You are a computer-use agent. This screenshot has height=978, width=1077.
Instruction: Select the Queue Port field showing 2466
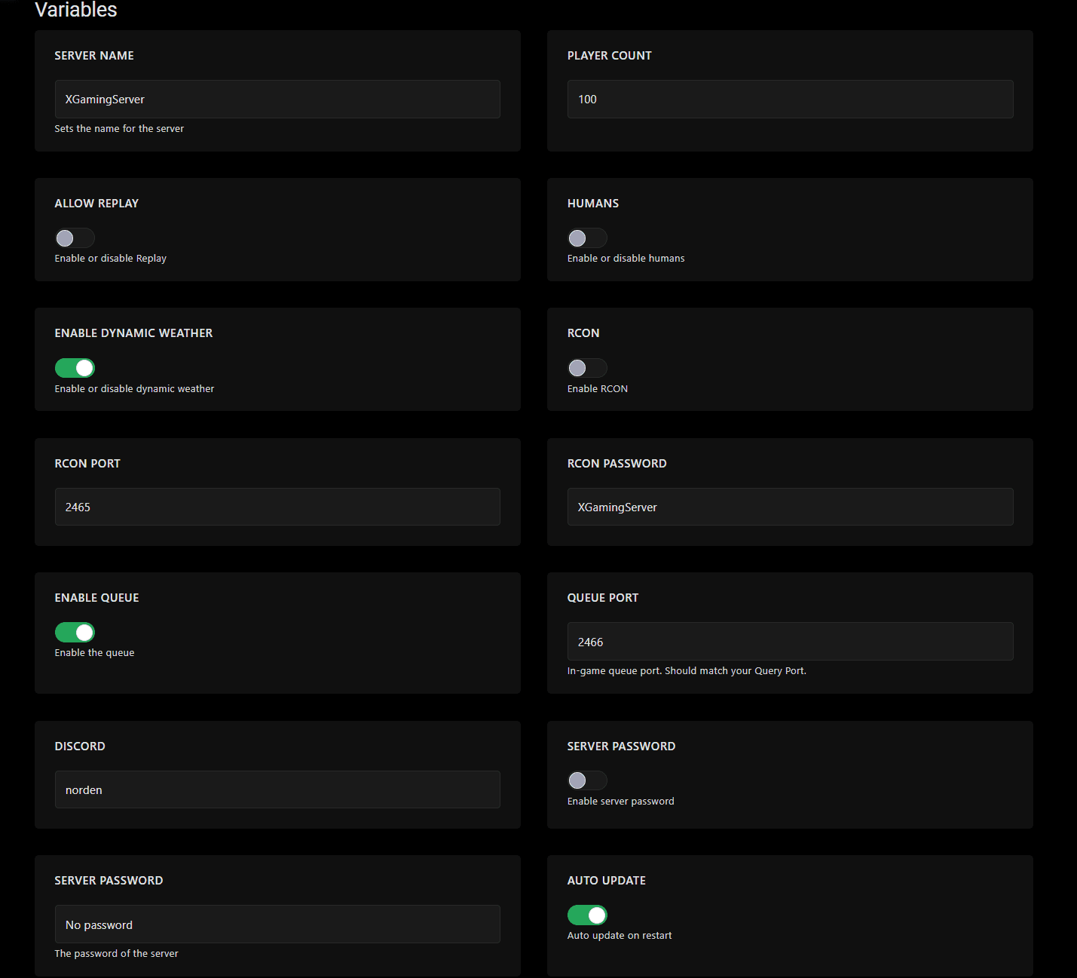click(790, 641)
